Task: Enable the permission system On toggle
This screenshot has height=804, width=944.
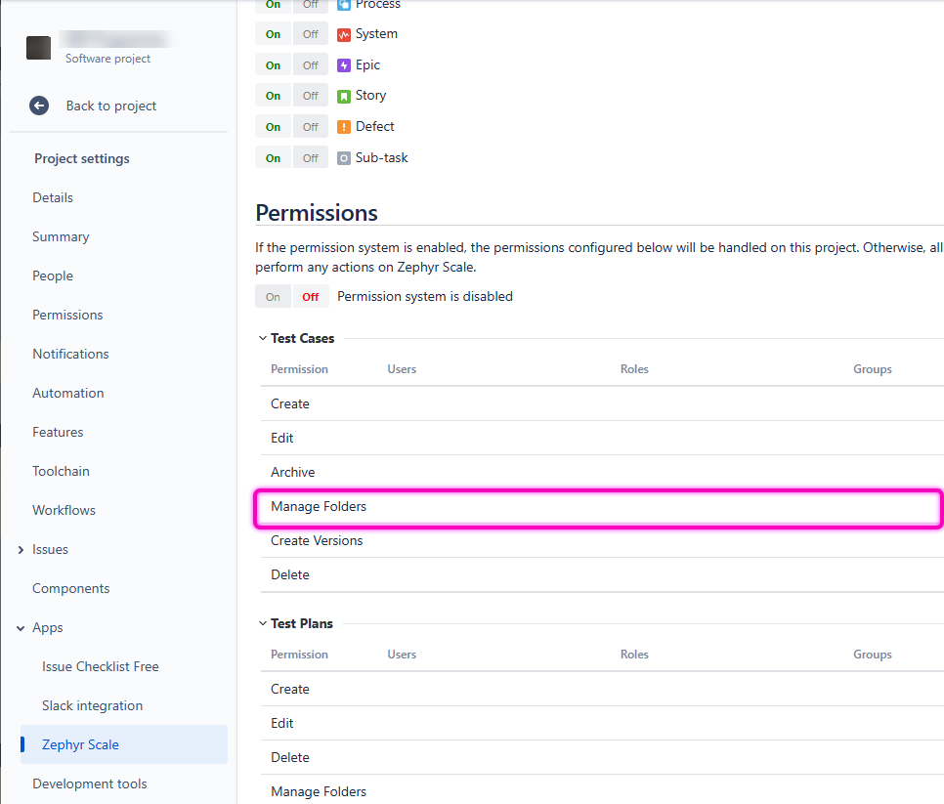Action: point(273,297)
